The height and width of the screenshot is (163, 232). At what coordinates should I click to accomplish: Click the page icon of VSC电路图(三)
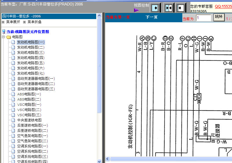[13, 115]
